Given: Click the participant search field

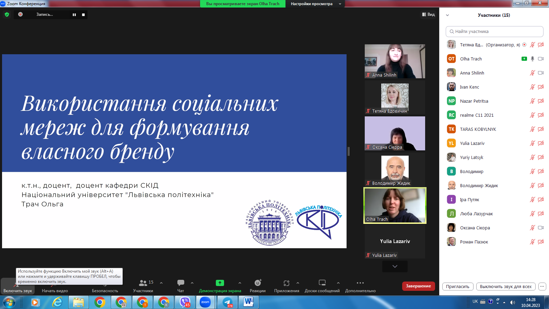Looking at the screenshot, I should 494,31.
